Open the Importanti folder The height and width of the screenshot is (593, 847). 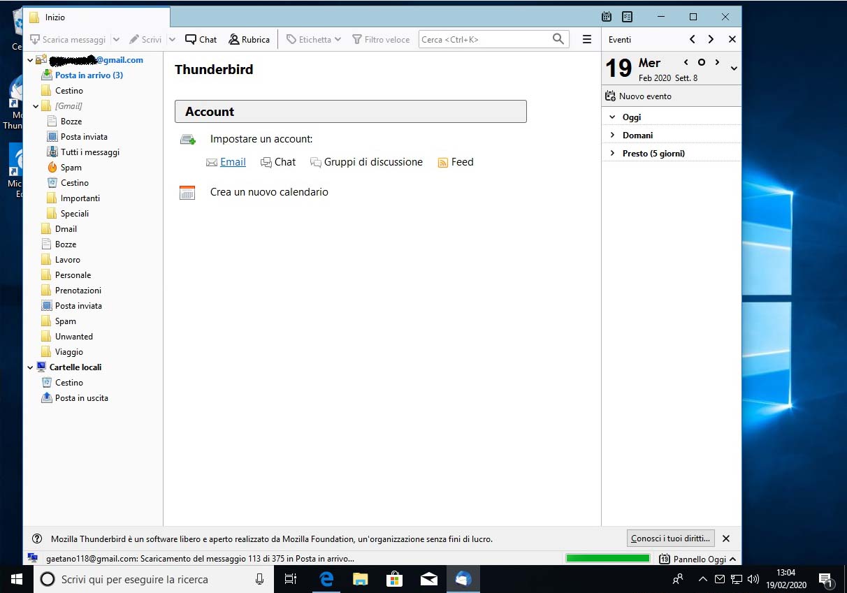coord(80,198)
